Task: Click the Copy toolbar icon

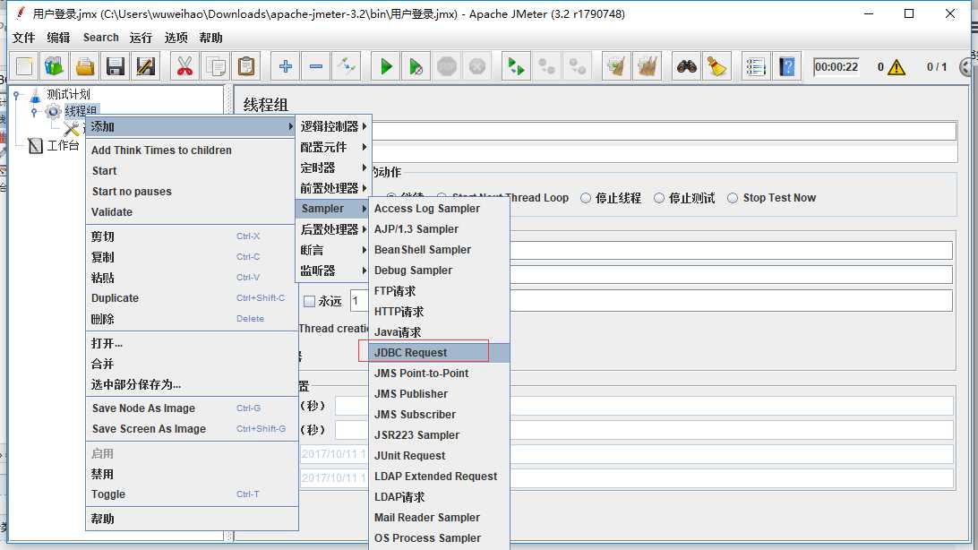Action: click(216, 66)
